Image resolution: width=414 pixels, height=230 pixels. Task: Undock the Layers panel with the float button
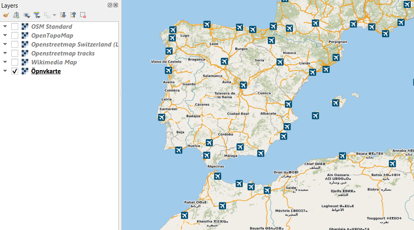coord(110,5)
